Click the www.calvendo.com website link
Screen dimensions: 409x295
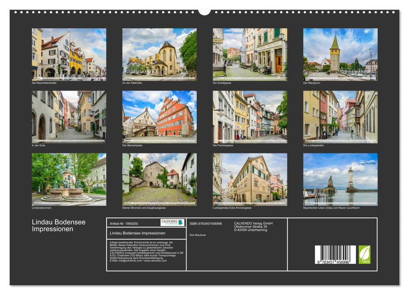(155, 261)
